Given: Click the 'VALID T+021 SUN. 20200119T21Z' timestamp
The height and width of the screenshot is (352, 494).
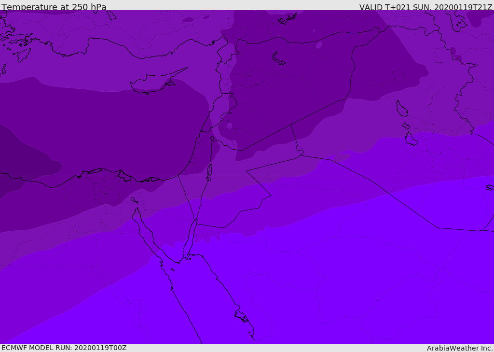Looking at the screenshot, I should pos(425,7).
